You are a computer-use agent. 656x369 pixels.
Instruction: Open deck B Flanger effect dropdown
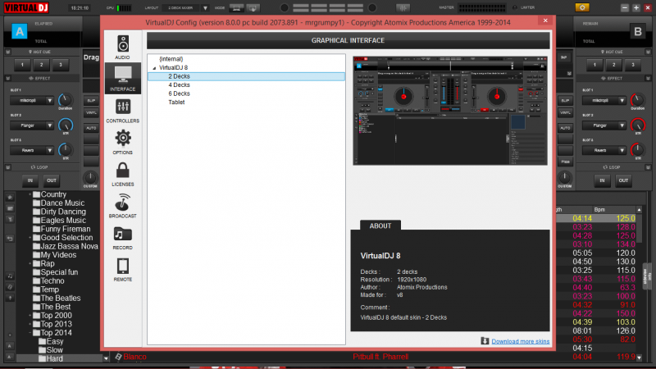pos(622,125)
